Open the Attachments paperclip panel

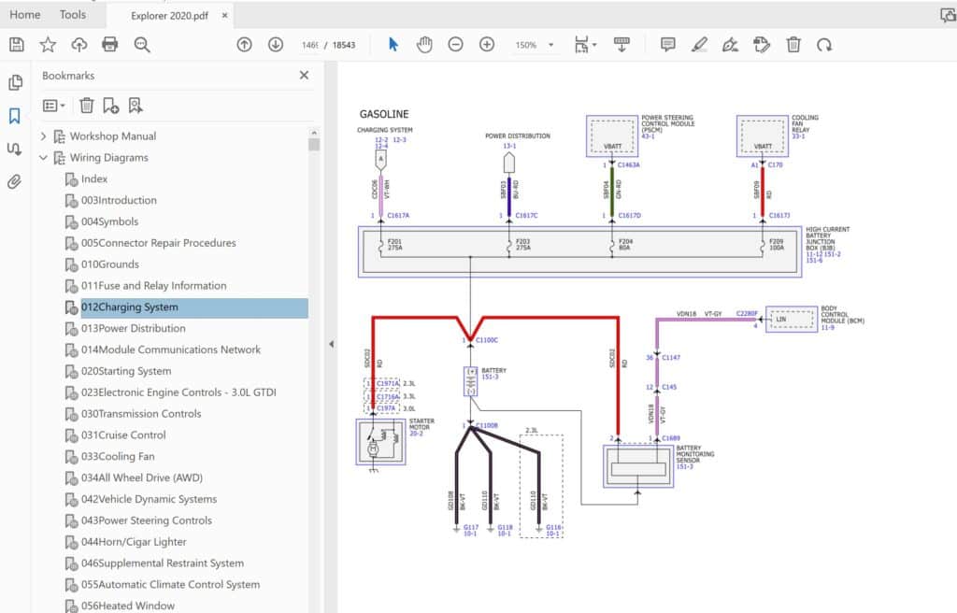[x=15, y=181]
